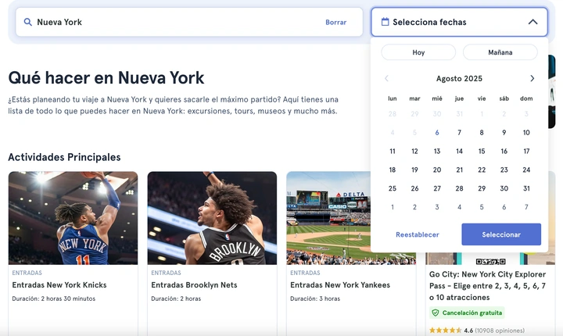Screen dimensions: 563x336
Task: Choose August 31 on the calendar
Action: (526, 188)
